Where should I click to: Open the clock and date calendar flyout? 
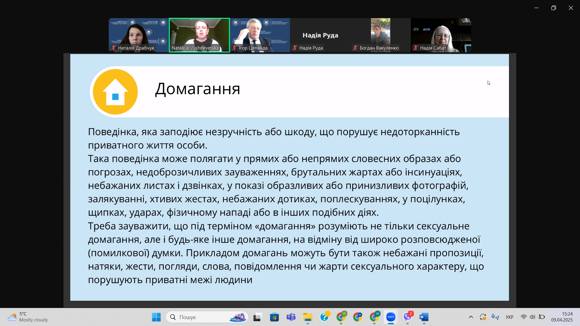[562, 317]
